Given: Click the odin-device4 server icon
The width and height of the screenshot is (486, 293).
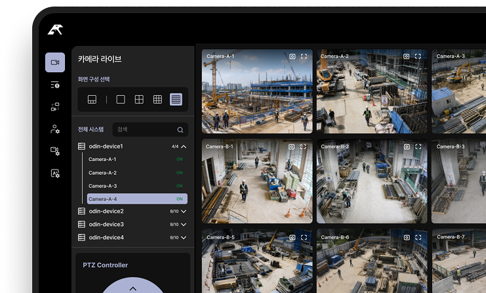Looking at the screenshot, I should click(81, 237).
